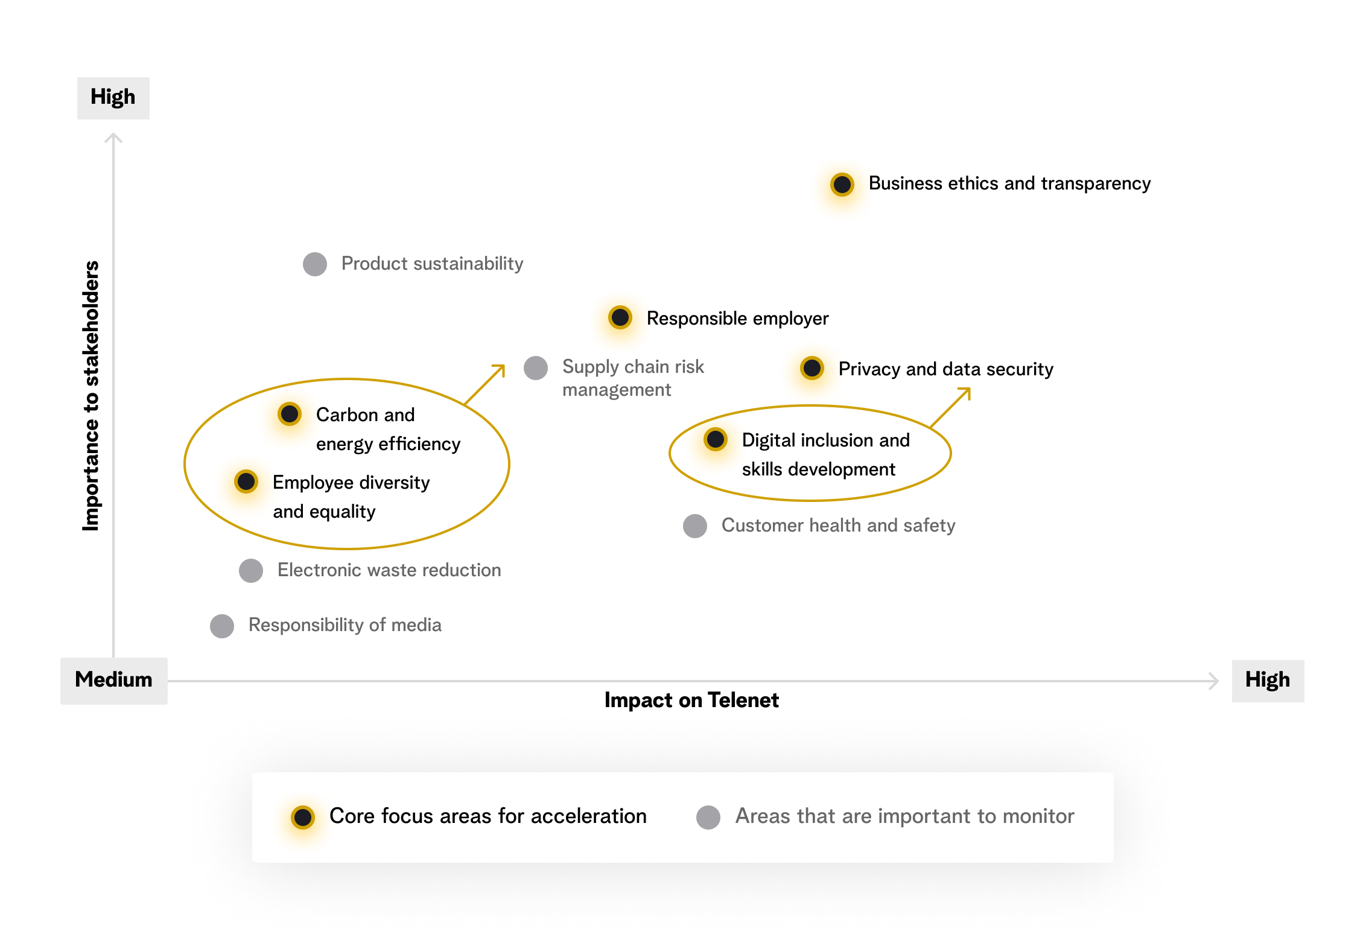Select the Electronic waste reduction dot
The image size is (1366, 940).
pyautogui.click(x=251, y=570)
